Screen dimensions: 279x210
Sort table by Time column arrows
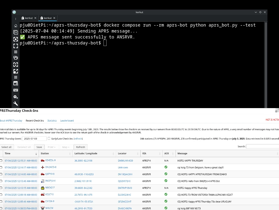click(36, 154)
